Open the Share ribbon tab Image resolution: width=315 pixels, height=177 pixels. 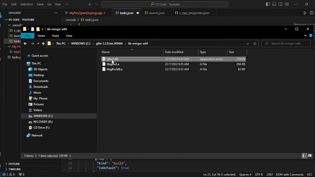tap(56, 36)
